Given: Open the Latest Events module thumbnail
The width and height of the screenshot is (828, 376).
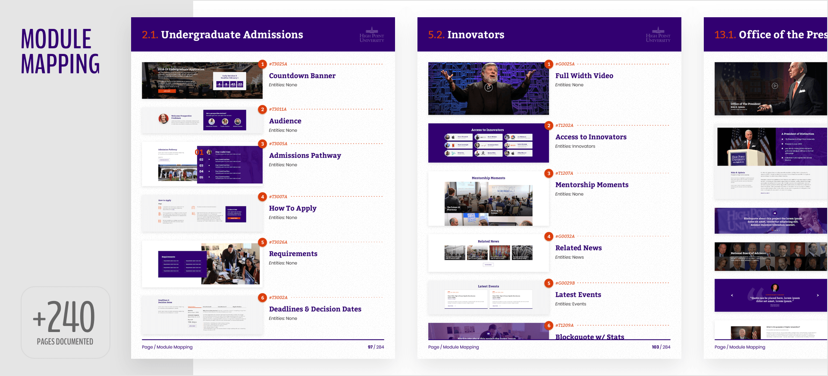Looking at the screenshot, I should click(489, 298).
